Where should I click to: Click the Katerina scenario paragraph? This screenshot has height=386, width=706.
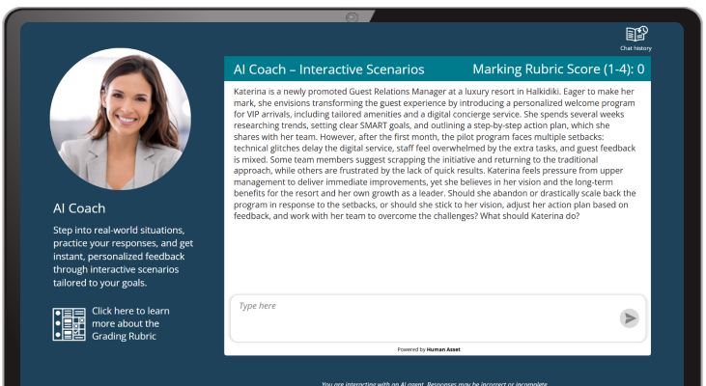437,153
